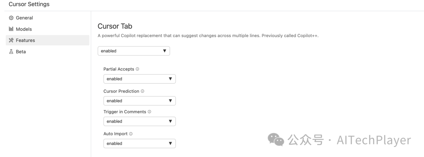The height and width of the screenshot is (157, 424).
Task: Click the Models bar chart icon
Action: pyautogui.click(x=11, y=29)
